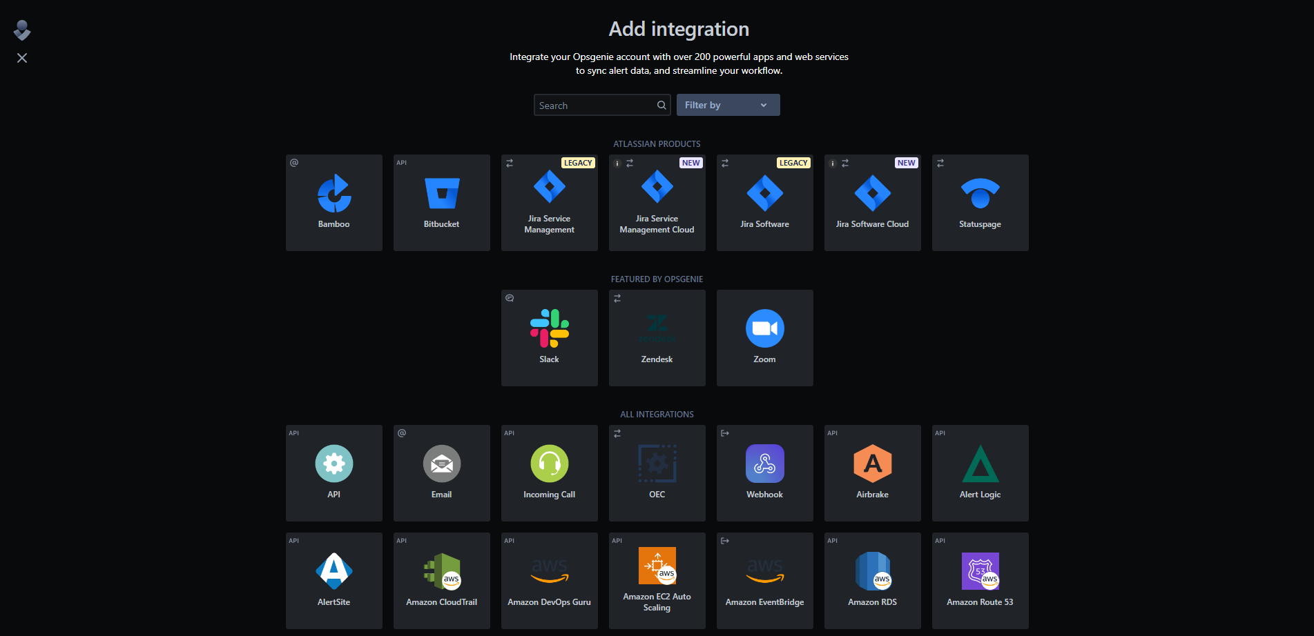
Task: Open the Airbrake integration
Action: point(872,464)
